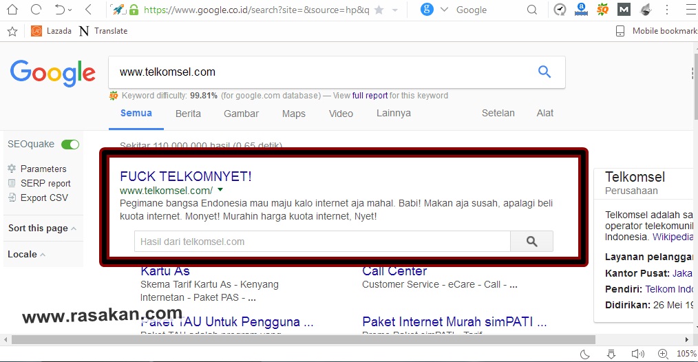The width and height of the screenshot is (698, 362).
Task: Open the Alat tools menu
Action: (x=545, y=113)
